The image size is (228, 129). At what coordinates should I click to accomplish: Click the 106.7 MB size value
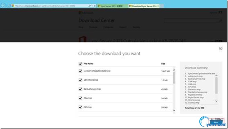166,71
